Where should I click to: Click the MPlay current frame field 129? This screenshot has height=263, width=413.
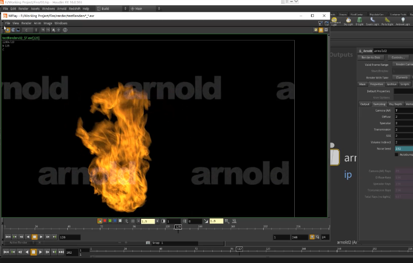coord(69,237)
